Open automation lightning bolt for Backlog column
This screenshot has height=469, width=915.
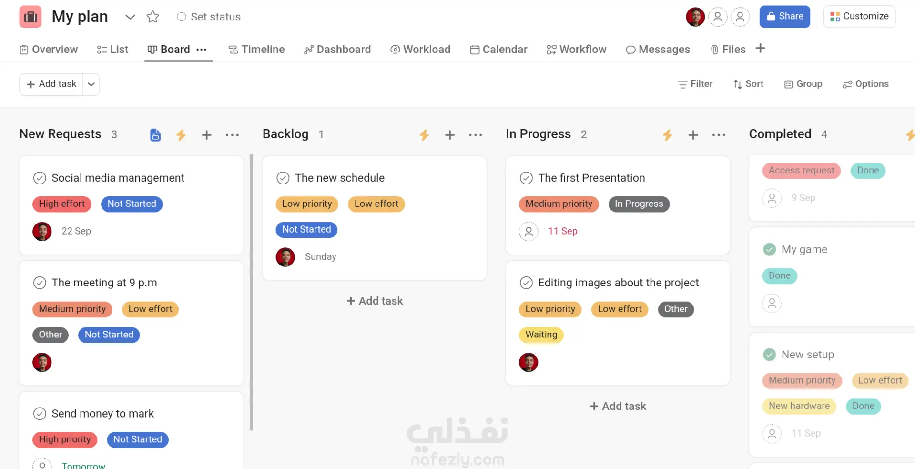(x=424, y=135)
